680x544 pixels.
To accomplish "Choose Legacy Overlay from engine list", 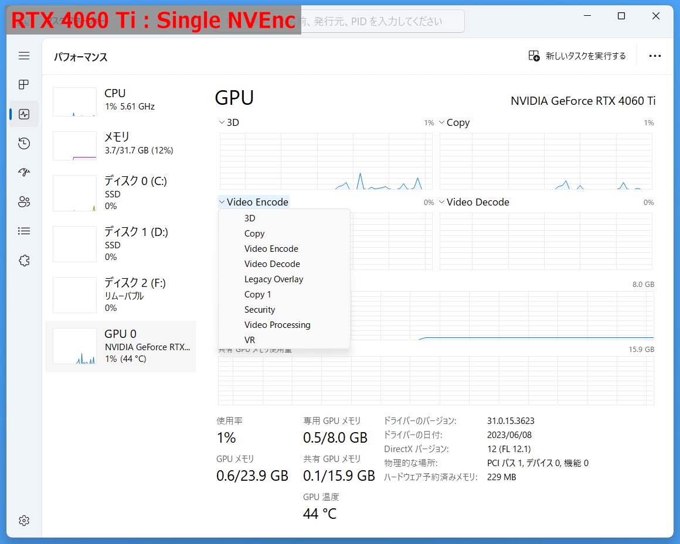I will pyautogui.click(x=284, y=279).
